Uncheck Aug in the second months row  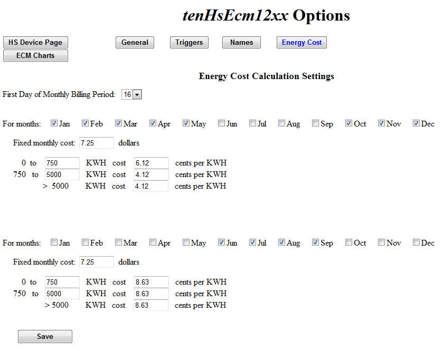[x=281, y=242]
